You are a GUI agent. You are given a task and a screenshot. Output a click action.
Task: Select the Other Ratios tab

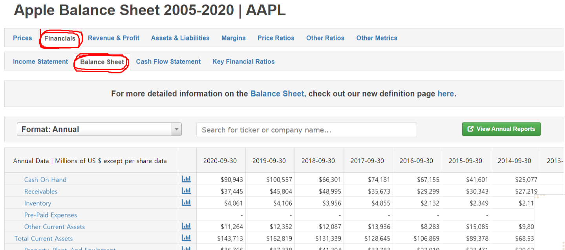click(x=325, y=38)
